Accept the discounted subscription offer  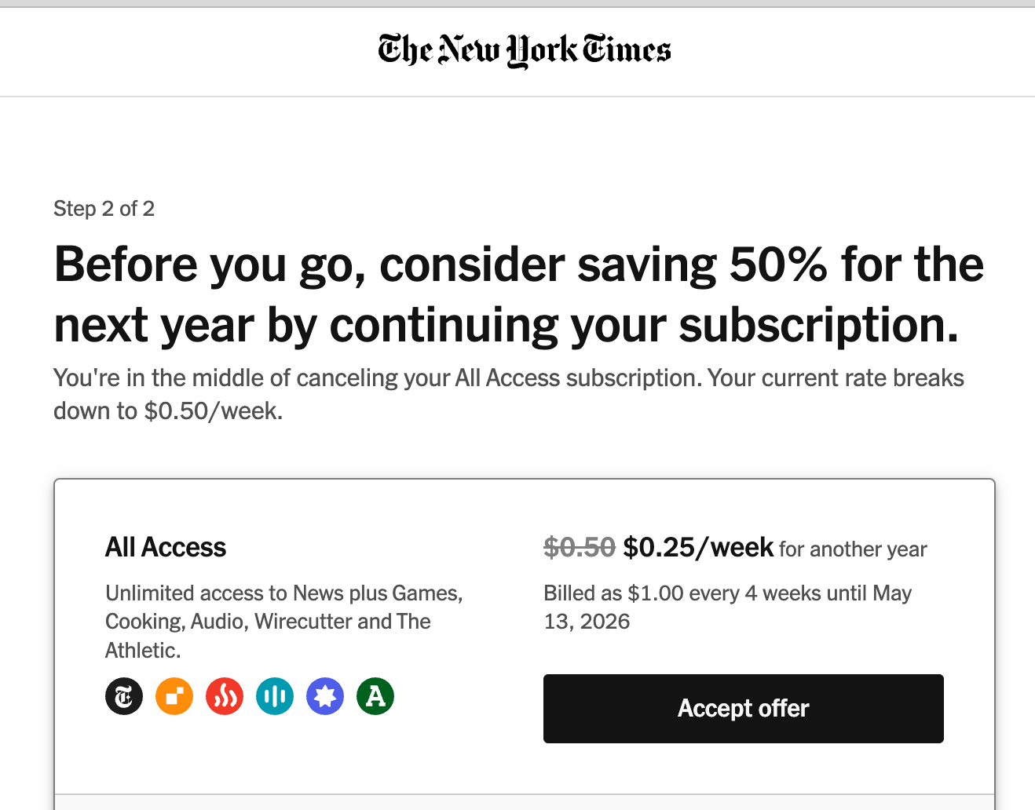tap(743, 709)
